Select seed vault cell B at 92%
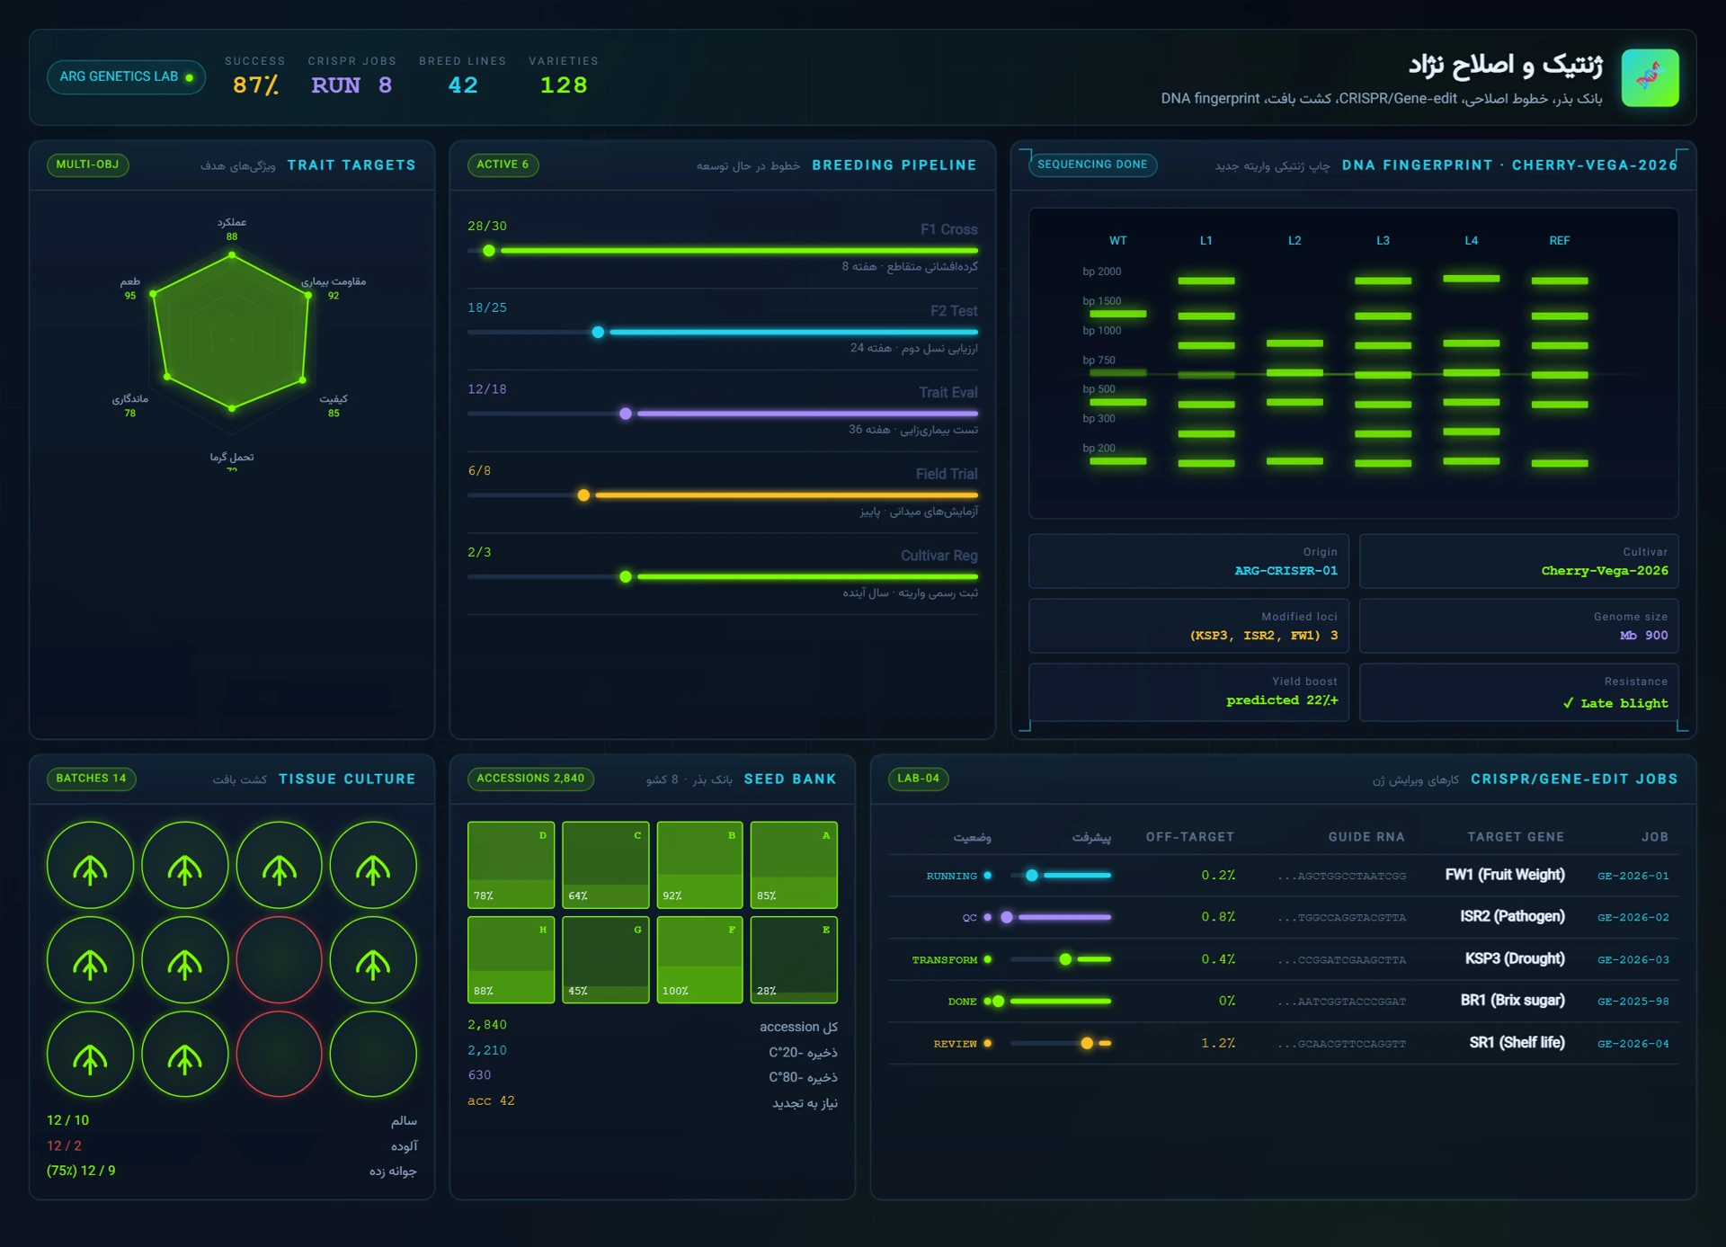The width and height of the screenshot is (1726, 1247). pyautogui.click(x=699, y=865)
